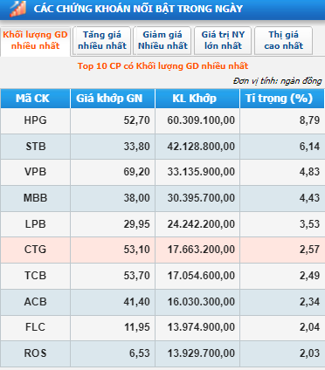Click the ROS stock symbol
325x370 pixels.
coord(35,353)
